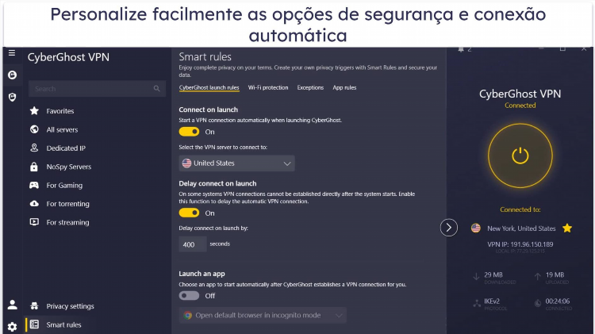Open the United States server dropdown
Viewport: 595px width, 334px height.
(x=236, y=163)
